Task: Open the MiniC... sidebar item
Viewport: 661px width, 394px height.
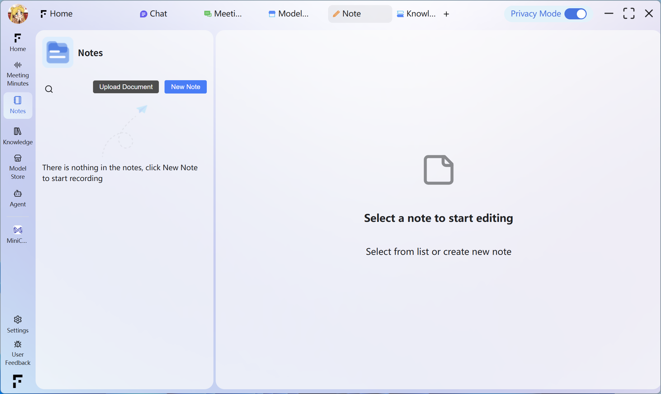Action: [18, 234]
